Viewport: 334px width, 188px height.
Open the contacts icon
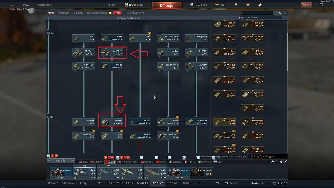click(x=274, y=183)
